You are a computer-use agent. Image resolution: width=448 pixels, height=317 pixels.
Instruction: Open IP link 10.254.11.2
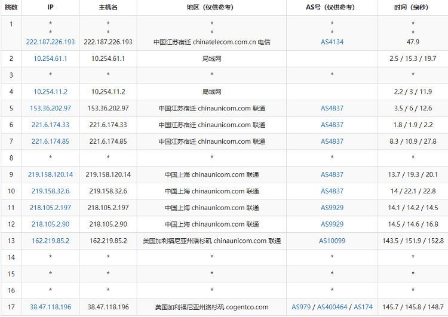50,92
